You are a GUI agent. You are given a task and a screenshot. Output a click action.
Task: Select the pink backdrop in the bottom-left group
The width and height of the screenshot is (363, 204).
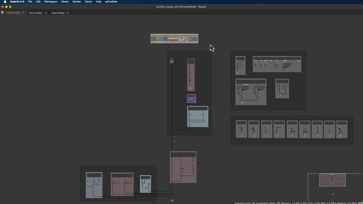tap(122, 184)
